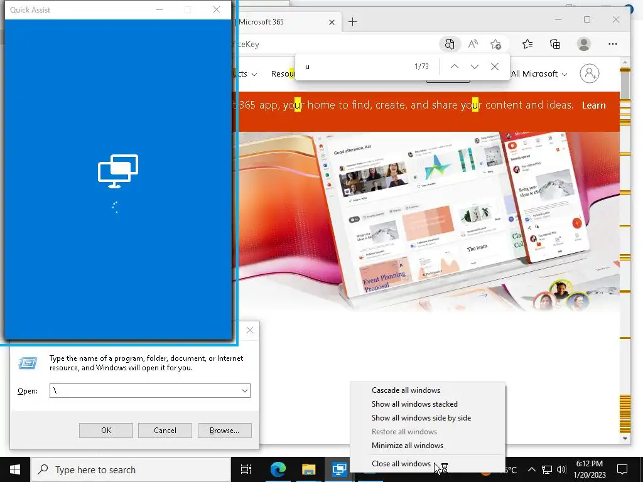The height and width of the screenshot is (482, 643).
Task: Open the Resources menu on the page
Action: click(283, 74)
